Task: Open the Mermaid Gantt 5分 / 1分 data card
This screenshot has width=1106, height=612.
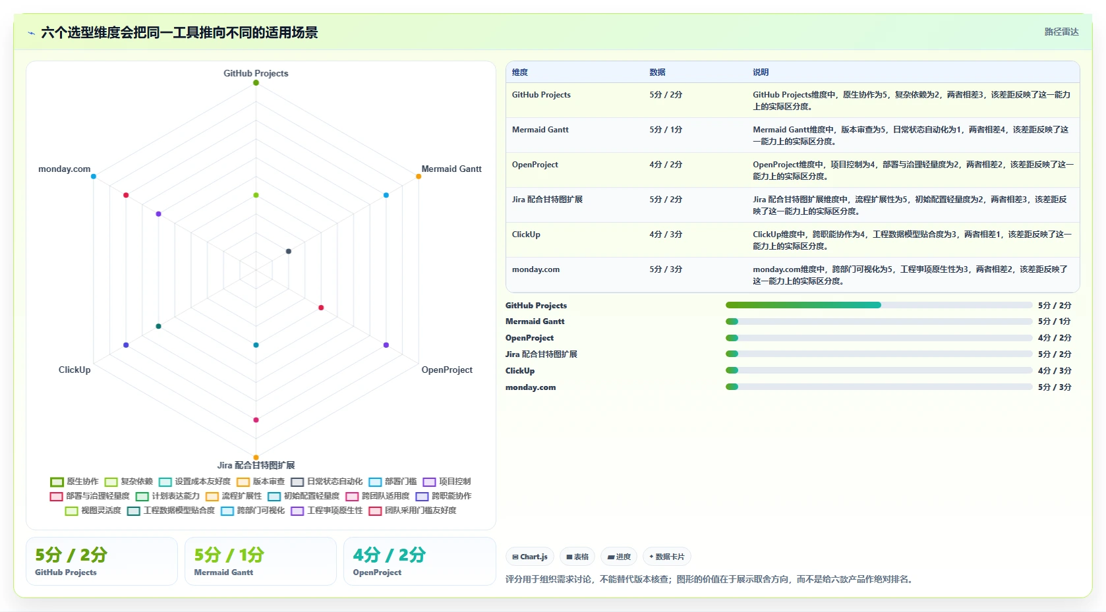Action: tap(260, 561)
